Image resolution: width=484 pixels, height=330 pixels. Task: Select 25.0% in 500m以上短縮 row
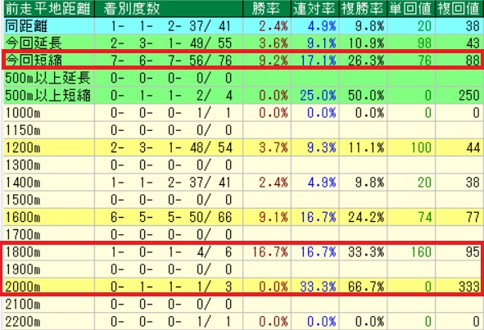[319, 96]
